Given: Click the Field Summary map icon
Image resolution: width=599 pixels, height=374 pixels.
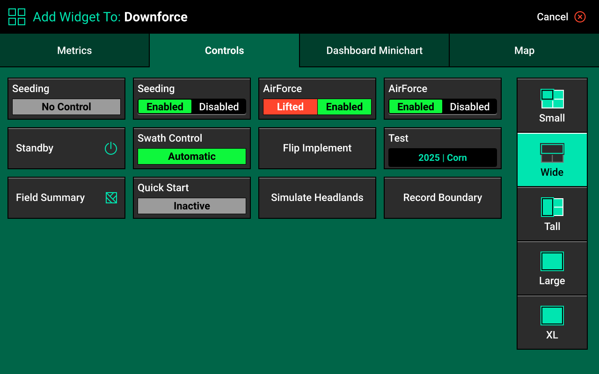Looking at the screenshot, I should [x=111, y=197].
